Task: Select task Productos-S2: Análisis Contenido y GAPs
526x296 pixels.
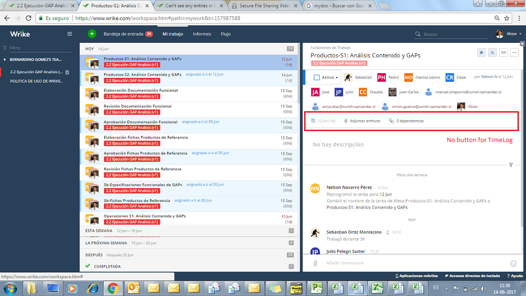Action: 189,78
